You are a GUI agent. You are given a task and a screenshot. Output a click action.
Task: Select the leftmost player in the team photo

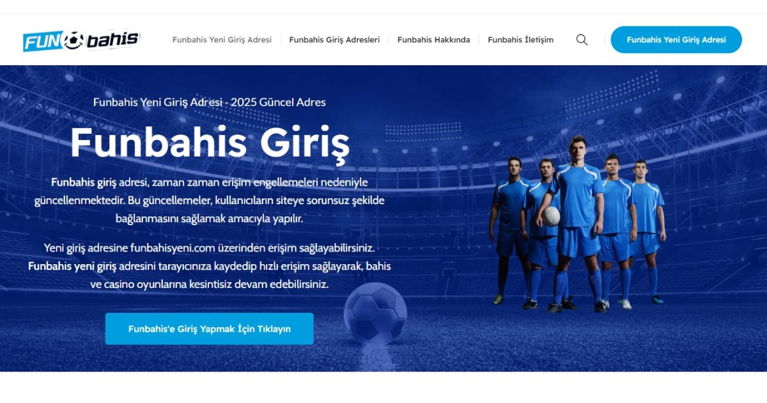[509, 230]
